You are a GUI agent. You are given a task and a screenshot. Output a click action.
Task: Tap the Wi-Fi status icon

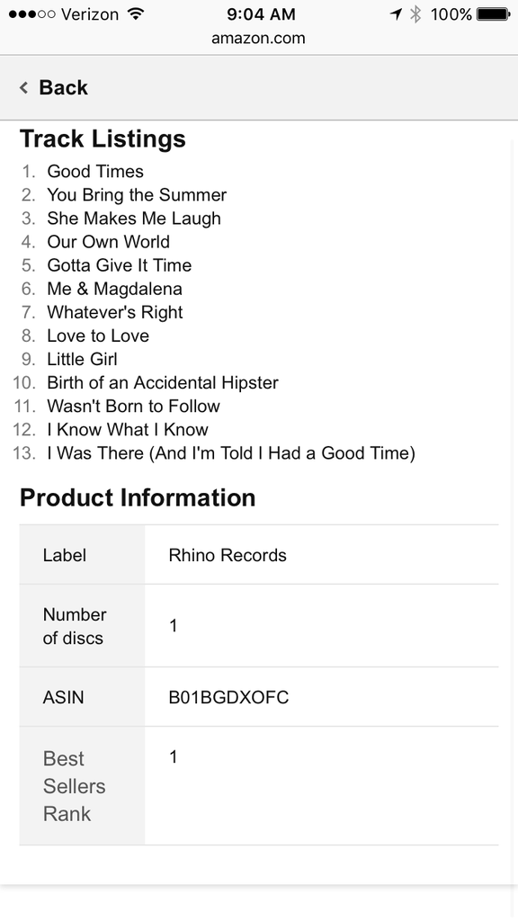(x=136, y=13)
